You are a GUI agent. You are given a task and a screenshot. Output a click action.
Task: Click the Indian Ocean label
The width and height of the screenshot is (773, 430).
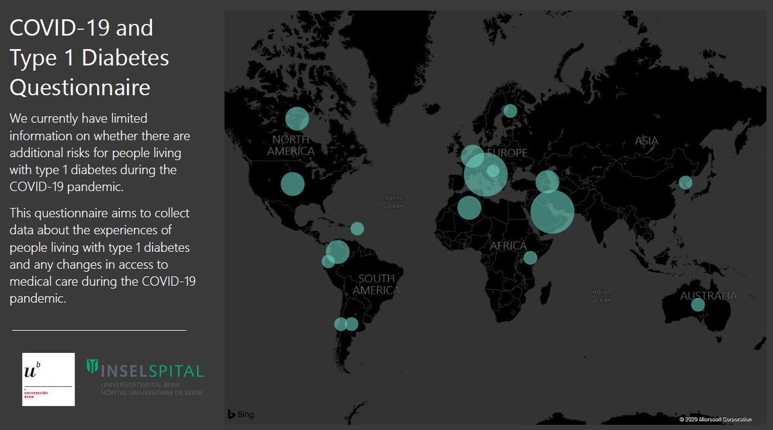(x=601, y=295)
